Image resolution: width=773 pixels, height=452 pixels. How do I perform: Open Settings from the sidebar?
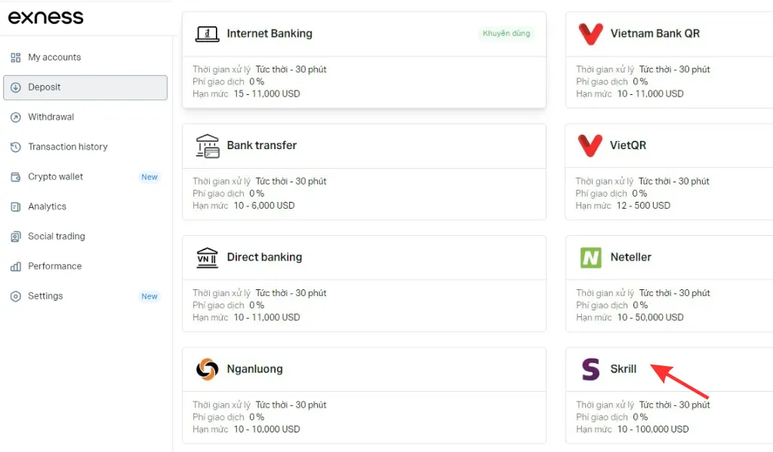pos(45,296)
